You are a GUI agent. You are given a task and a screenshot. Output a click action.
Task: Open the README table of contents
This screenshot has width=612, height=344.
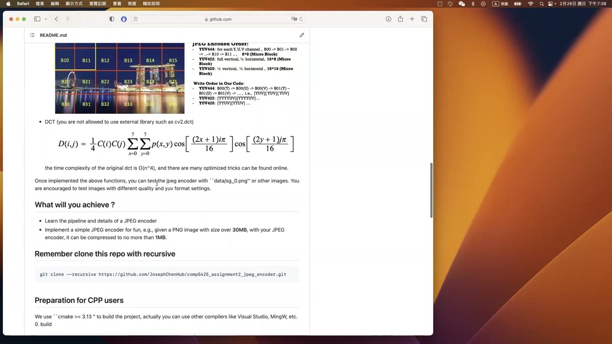pos(32,35)
